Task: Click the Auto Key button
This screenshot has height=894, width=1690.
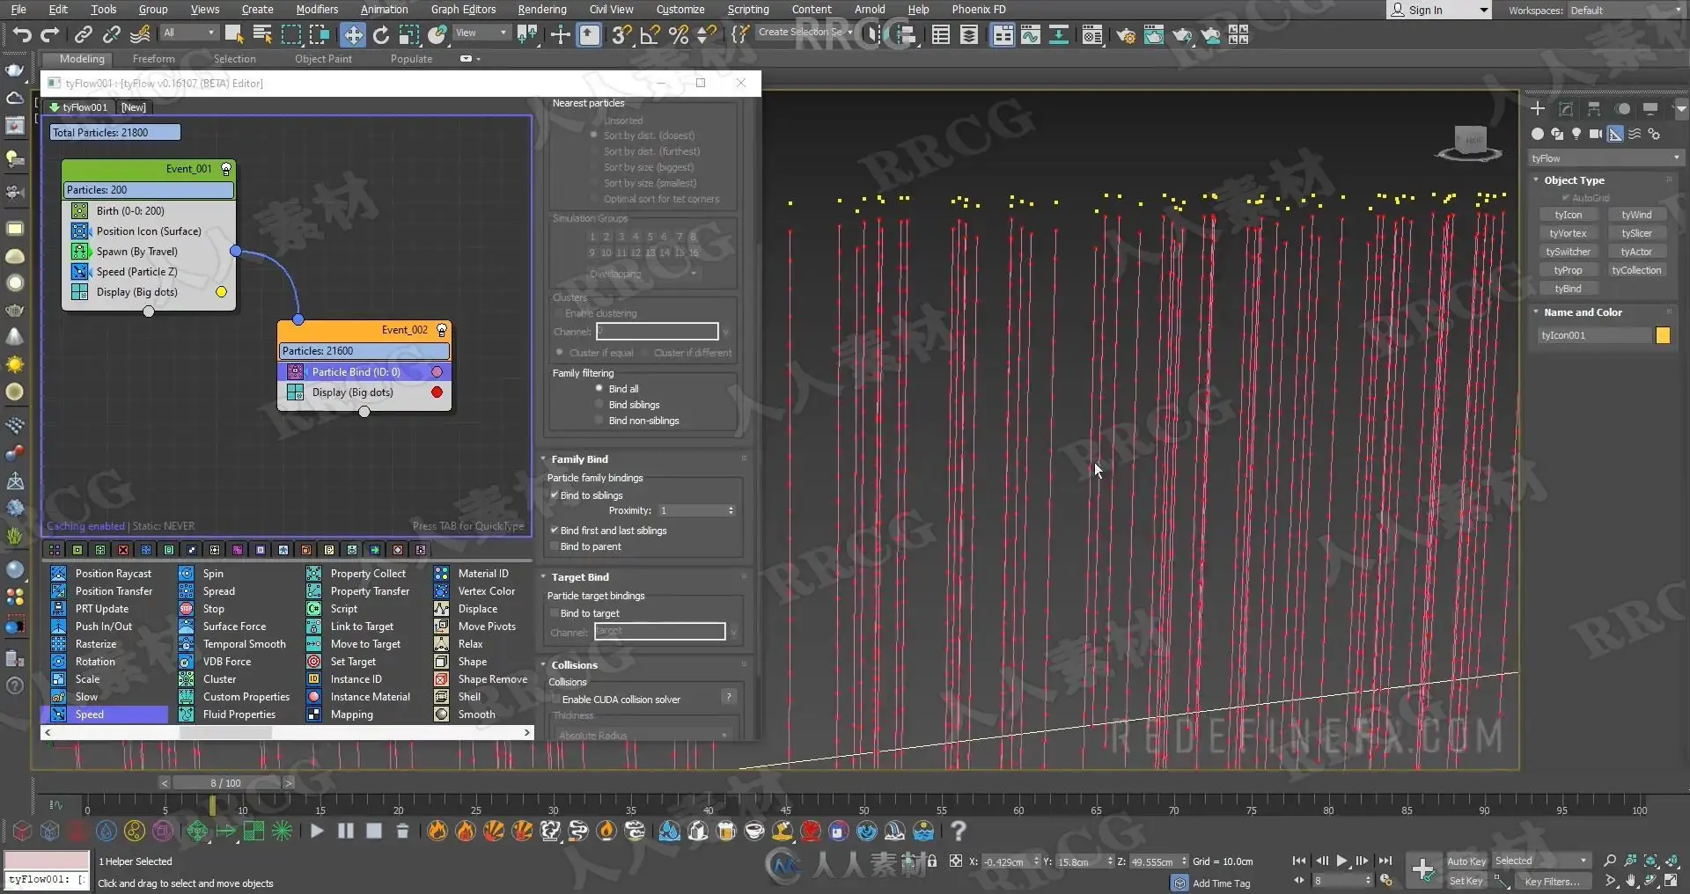Action: tap(1466, 861)
